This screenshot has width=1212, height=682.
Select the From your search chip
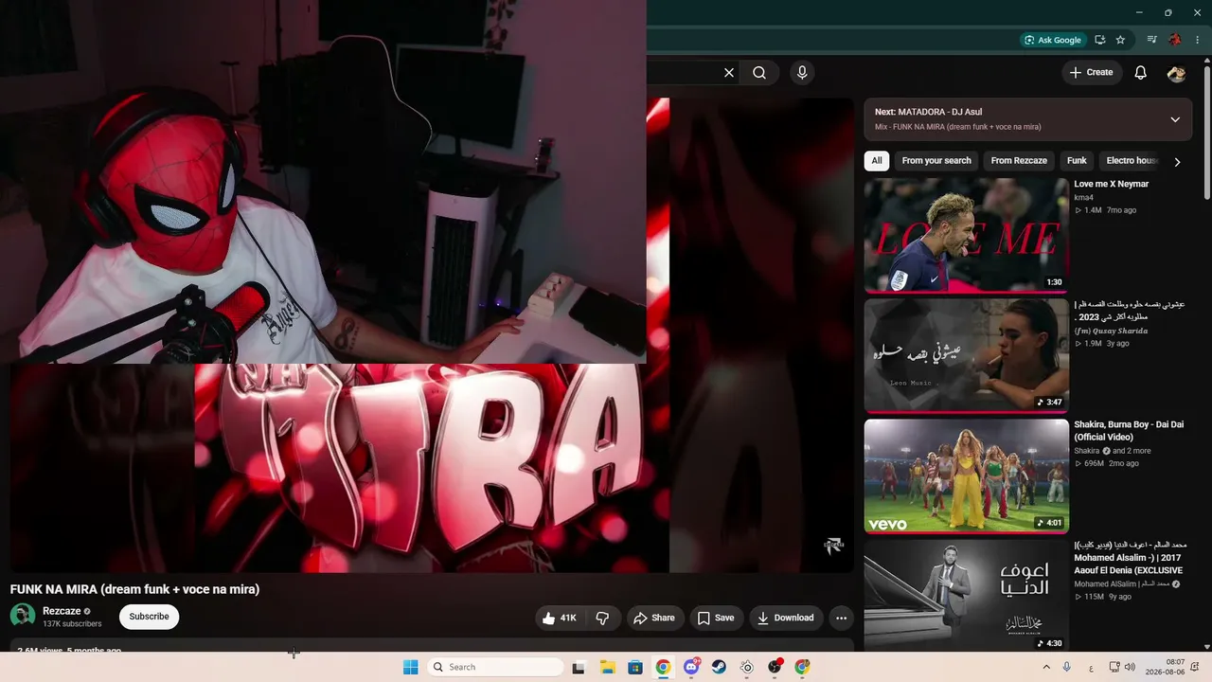[936, 161]
